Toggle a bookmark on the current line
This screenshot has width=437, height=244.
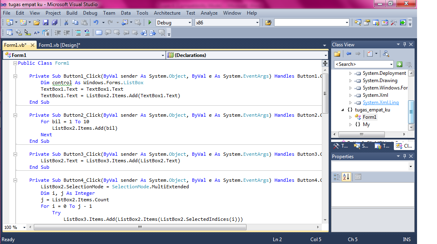(x=99, y=33)
